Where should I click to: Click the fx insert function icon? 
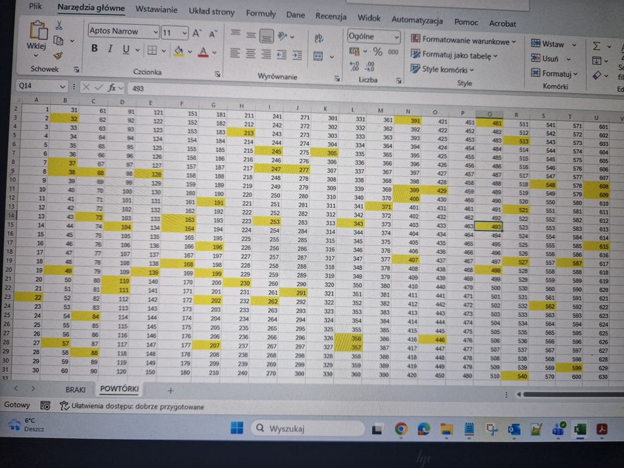click(x=112, y=88)
